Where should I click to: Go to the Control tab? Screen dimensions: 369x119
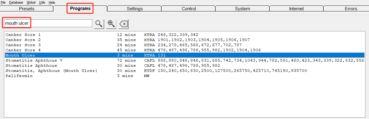click(189, 9)
